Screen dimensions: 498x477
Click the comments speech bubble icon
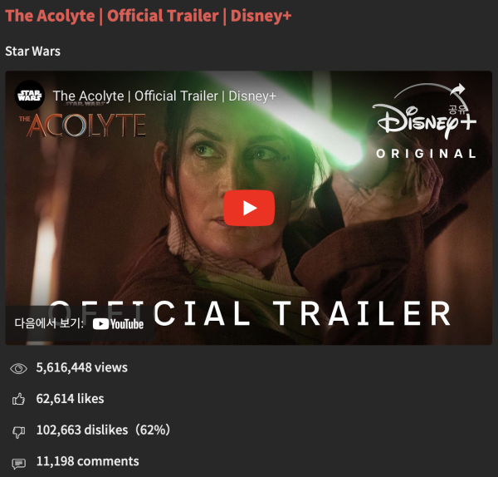[x=18, y=464]
